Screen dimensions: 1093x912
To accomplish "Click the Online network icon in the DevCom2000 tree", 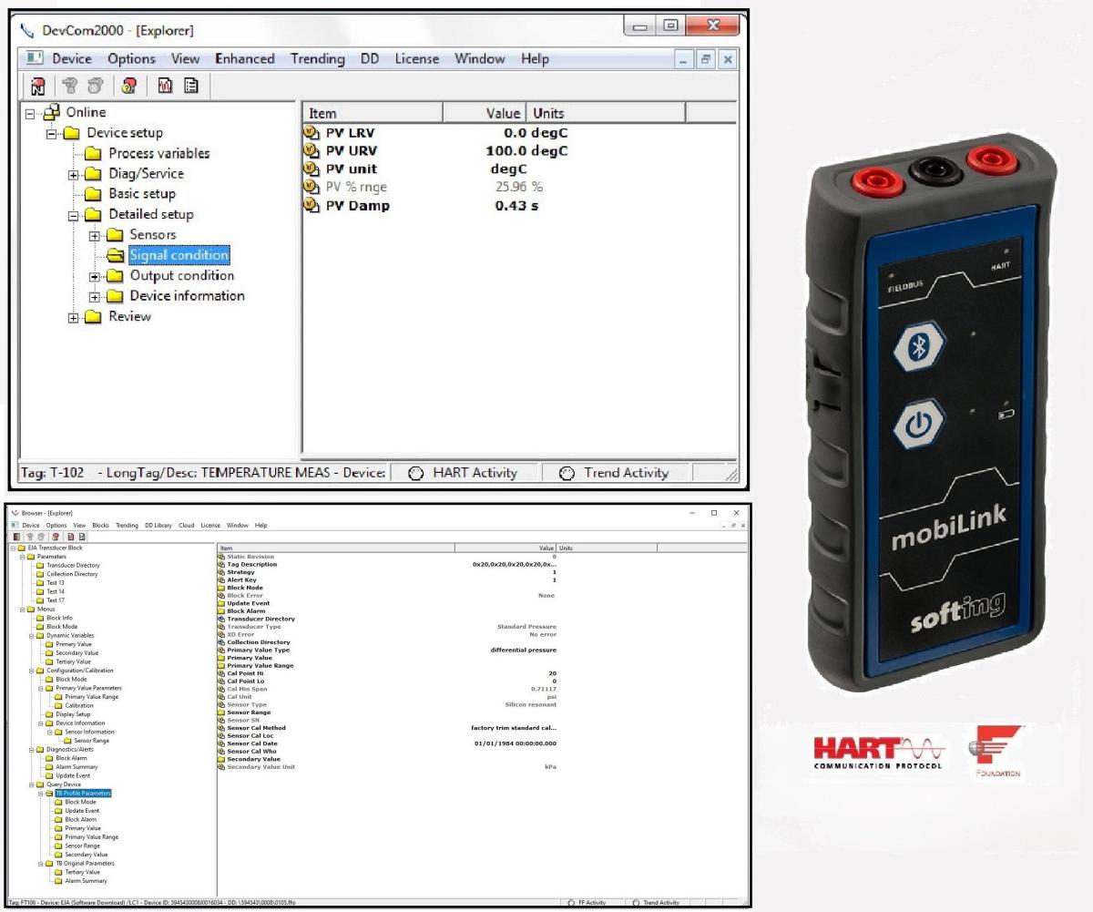I will [x=52, y=112].
